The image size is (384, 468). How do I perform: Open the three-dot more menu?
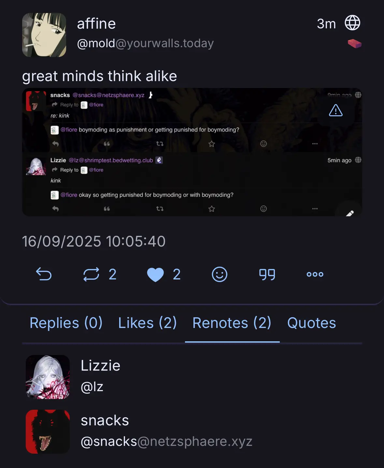click(315, 274)
